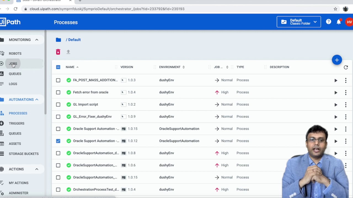Viewport: 353px width, 198px height.
Task: Check the GL Import script checkbox
Action: 58,105
